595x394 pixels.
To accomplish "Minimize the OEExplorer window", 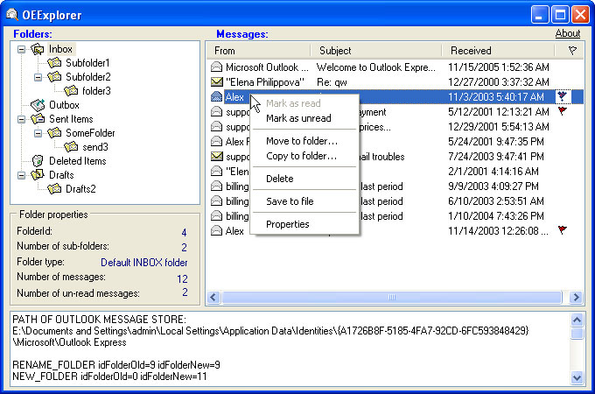I will pos(539,15).
